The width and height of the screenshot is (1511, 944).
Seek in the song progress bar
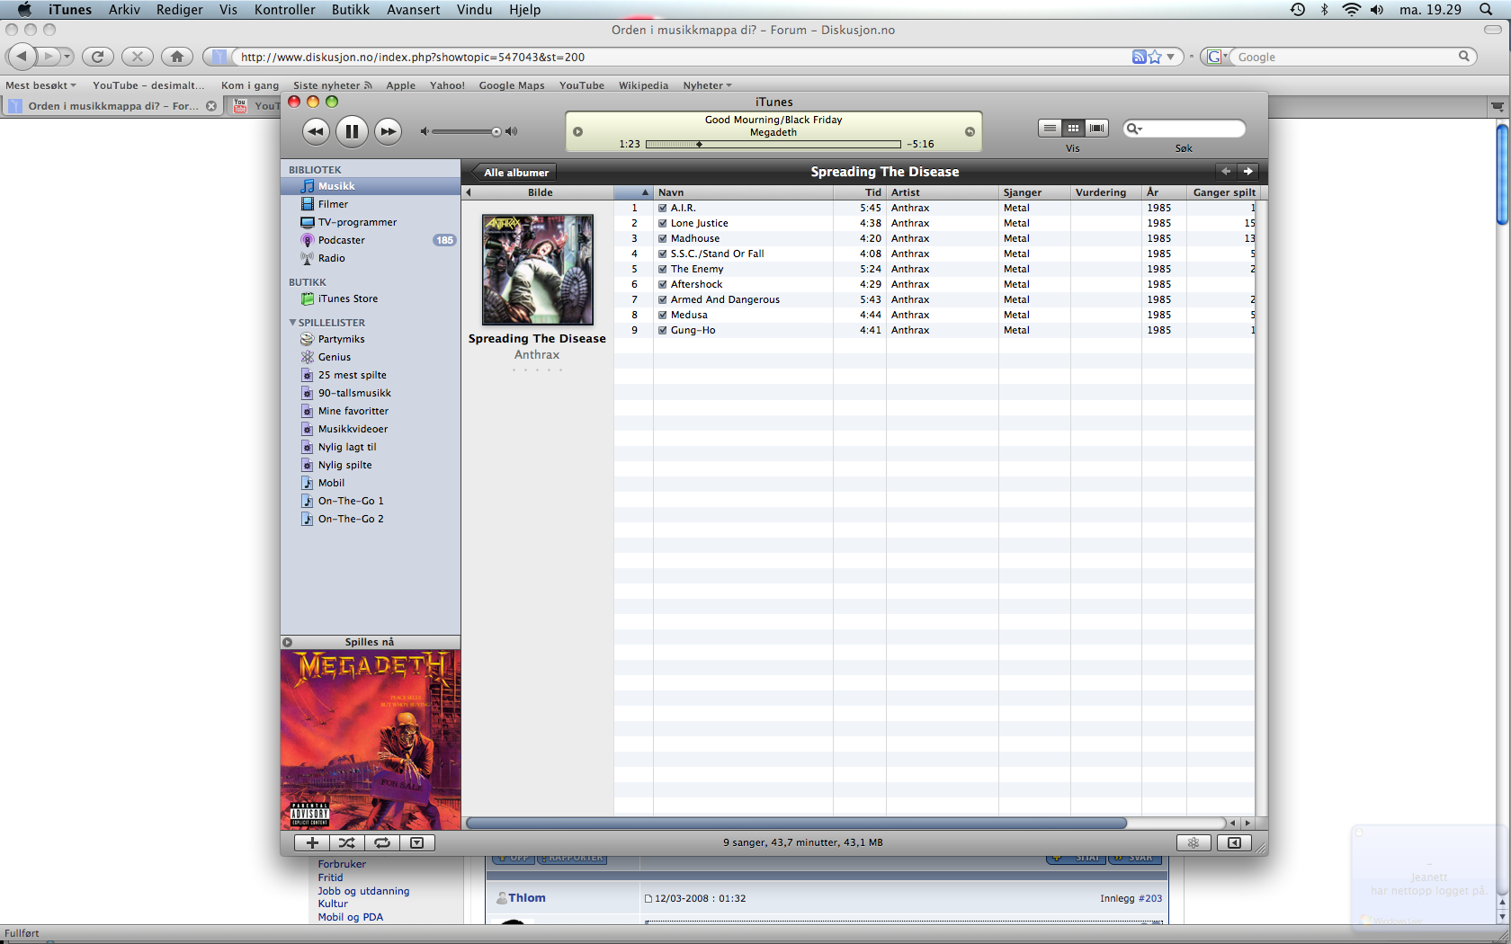click(773, 144)
